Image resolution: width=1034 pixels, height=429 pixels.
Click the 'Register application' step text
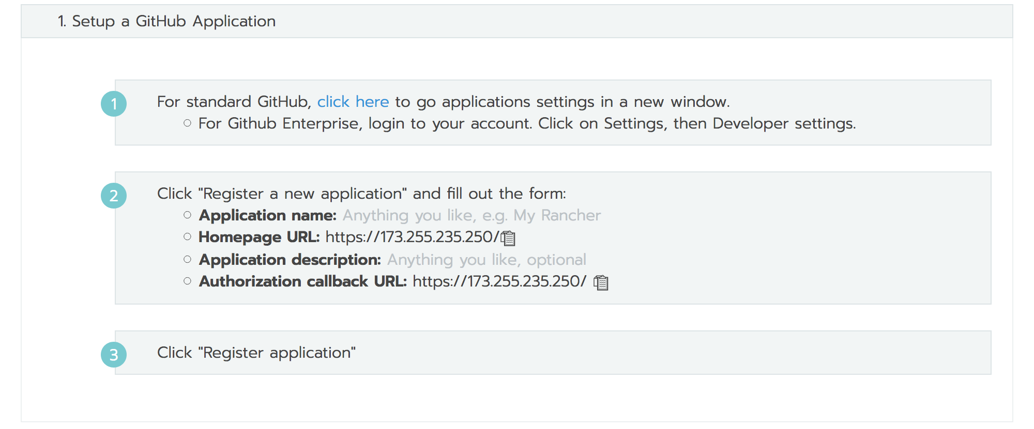[257, 352]
